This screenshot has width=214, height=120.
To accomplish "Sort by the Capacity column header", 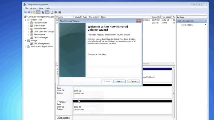I will click(x=156, y=17).
